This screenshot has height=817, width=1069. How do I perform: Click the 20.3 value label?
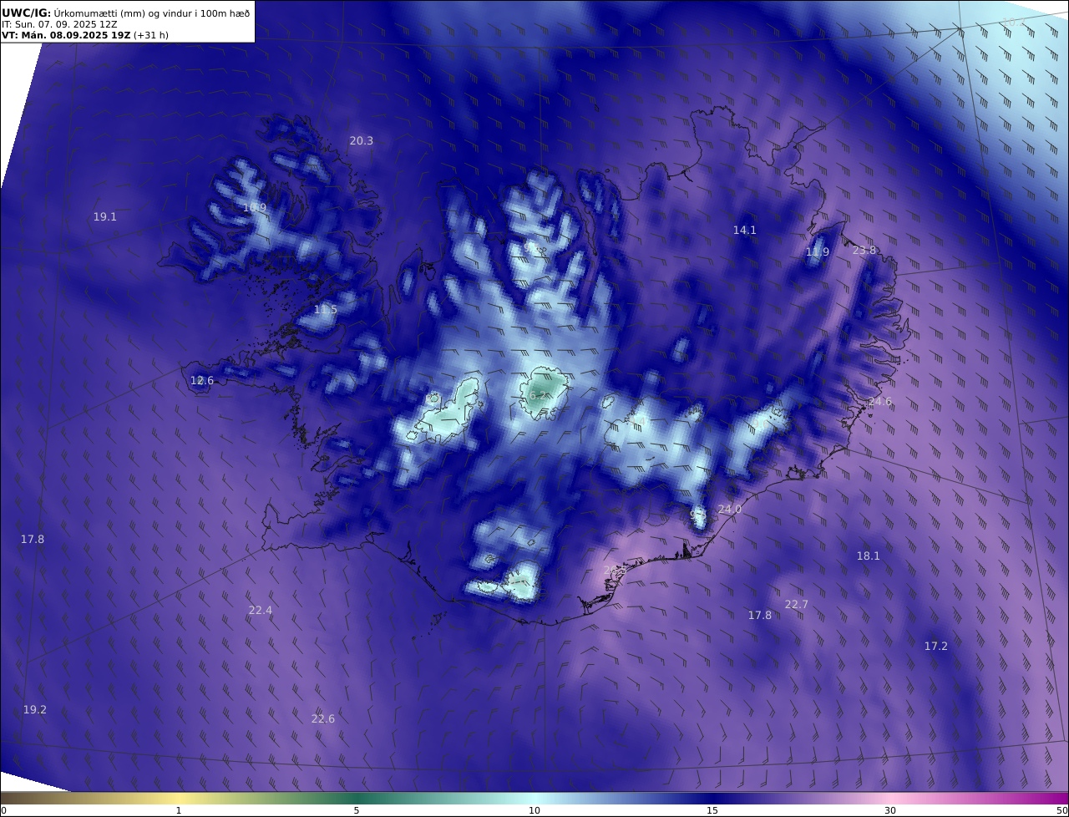361,141
